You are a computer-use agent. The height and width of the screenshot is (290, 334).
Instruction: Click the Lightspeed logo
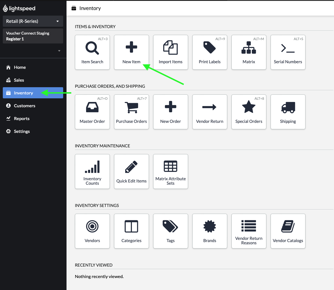coord(19,8)
